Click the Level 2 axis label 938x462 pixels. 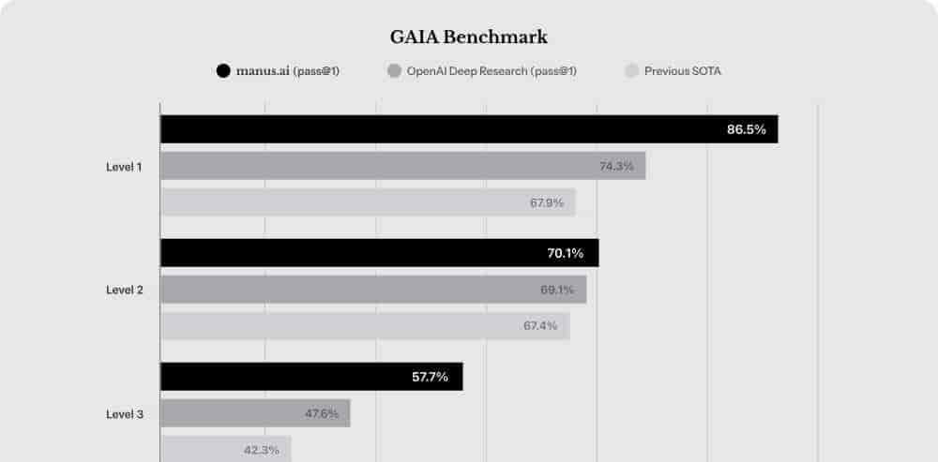pos(125,290)
